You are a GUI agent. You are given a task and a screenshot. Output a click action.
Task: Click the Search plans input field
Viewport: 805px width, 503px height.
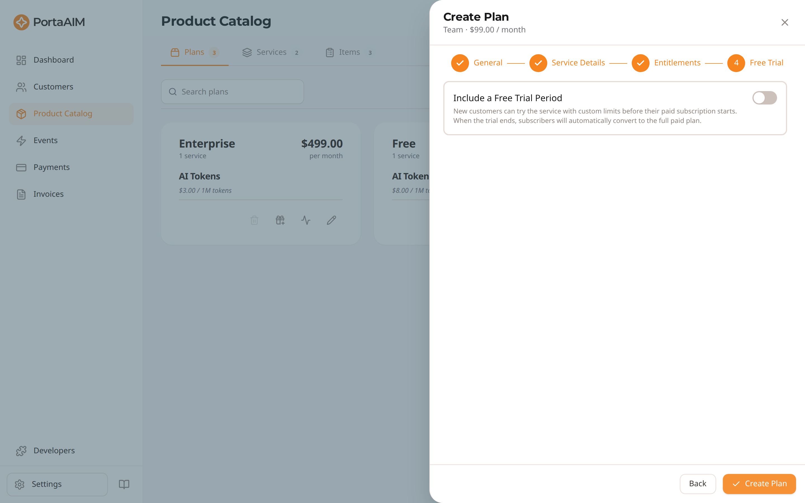click(x=232, y=91)
